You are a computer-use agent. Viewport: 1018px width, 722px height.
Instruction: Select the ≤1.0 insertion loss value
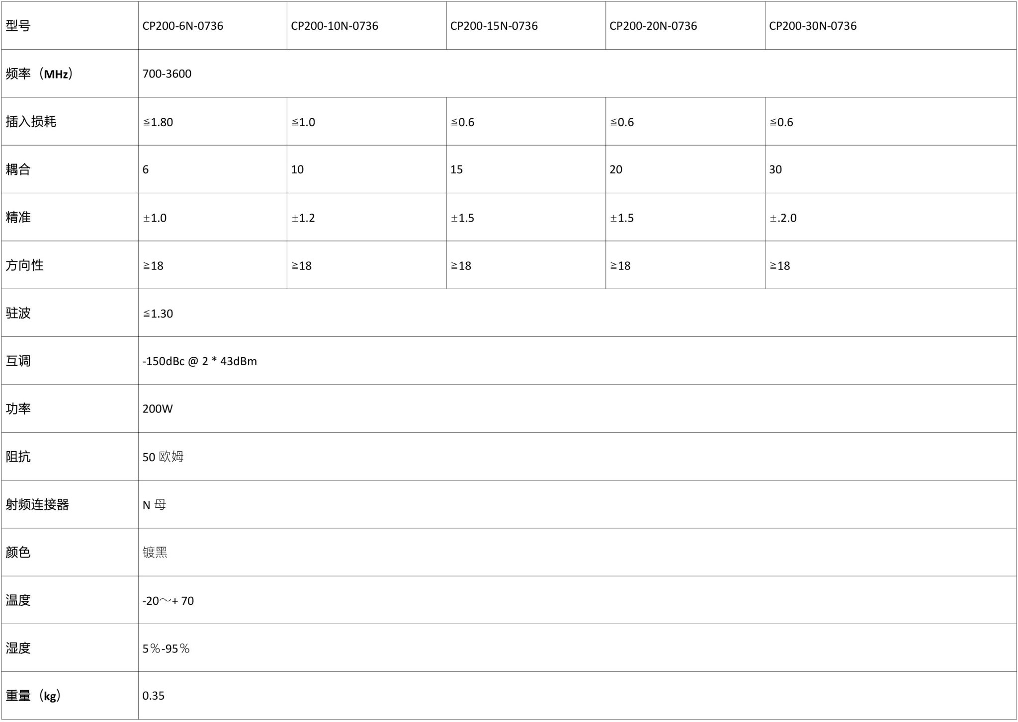click(303, 122)
